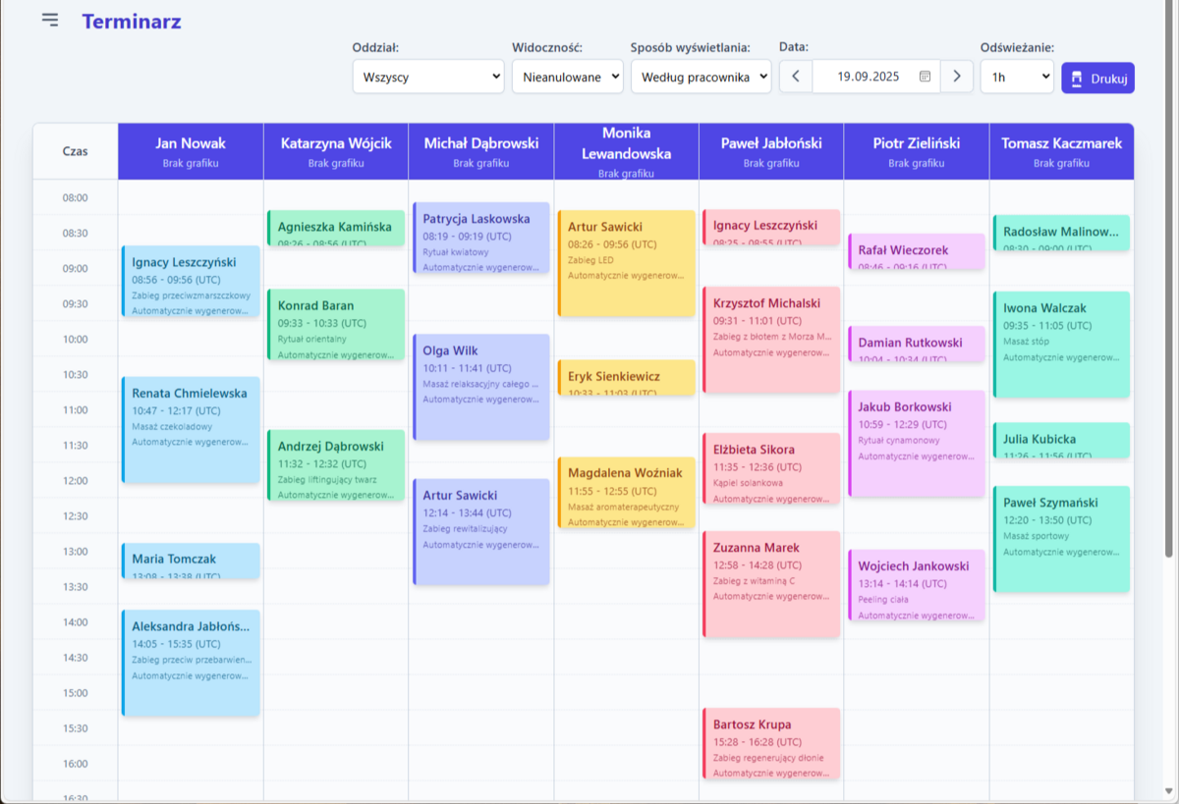
Task: Select the Tomasz Kaczmarek column header
Action: [1061, 151]
